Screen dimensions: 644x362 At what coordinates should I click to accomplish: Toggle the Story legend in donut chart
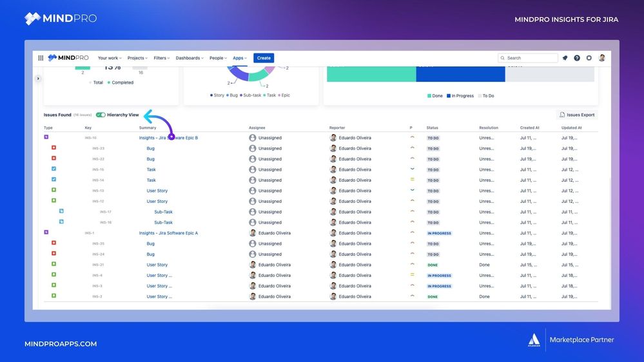217,95
